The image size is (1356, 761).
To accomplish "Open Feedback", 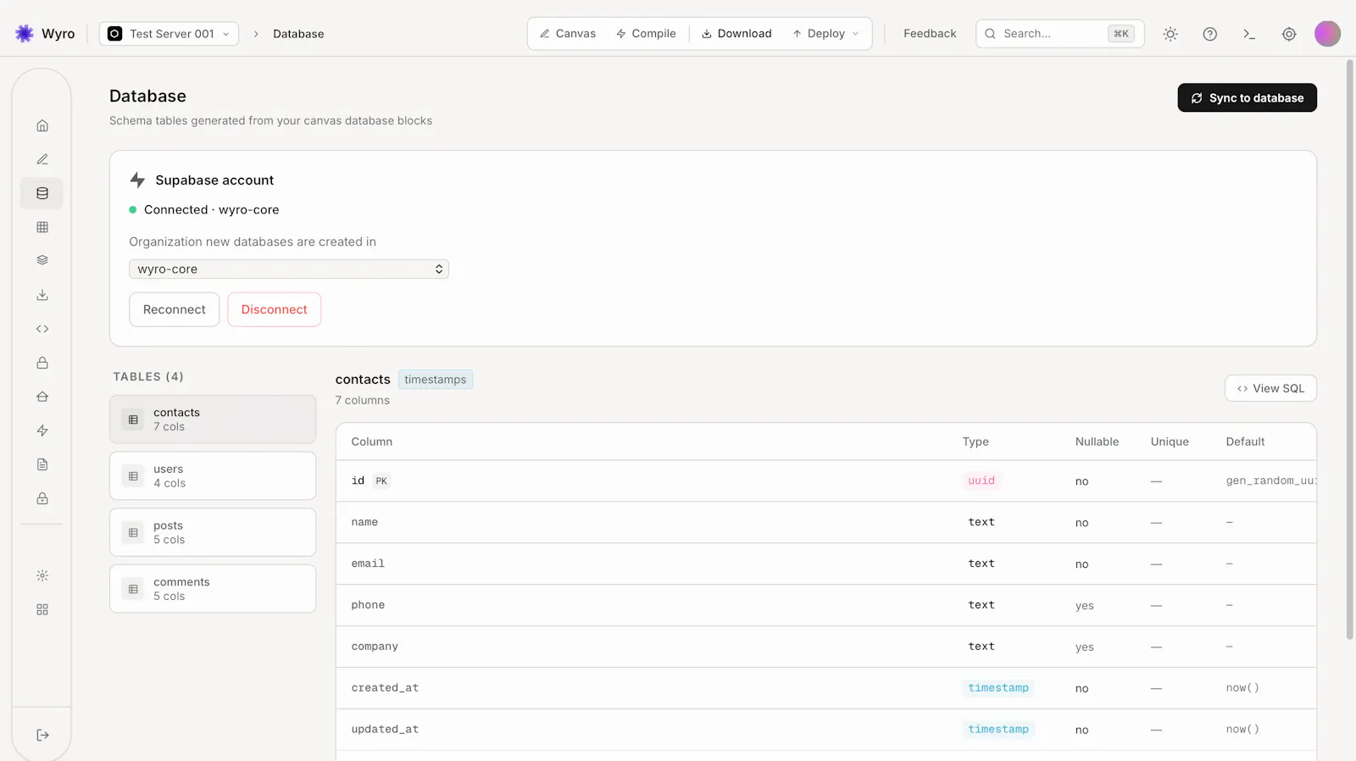I will [930, 34].
